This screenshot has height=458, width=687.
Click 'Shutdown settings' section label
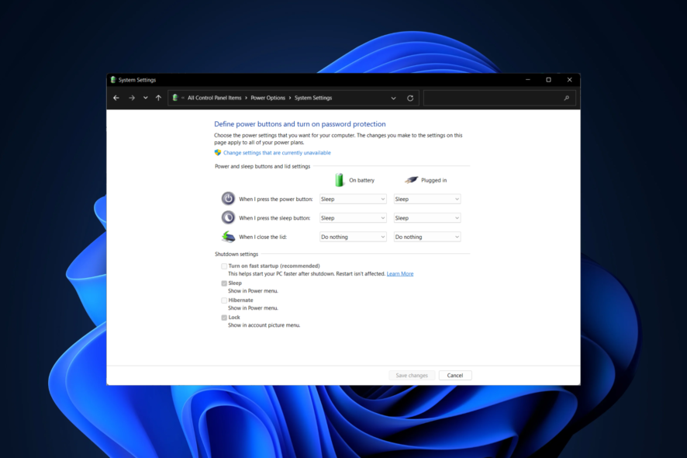[x=236, y=254]
